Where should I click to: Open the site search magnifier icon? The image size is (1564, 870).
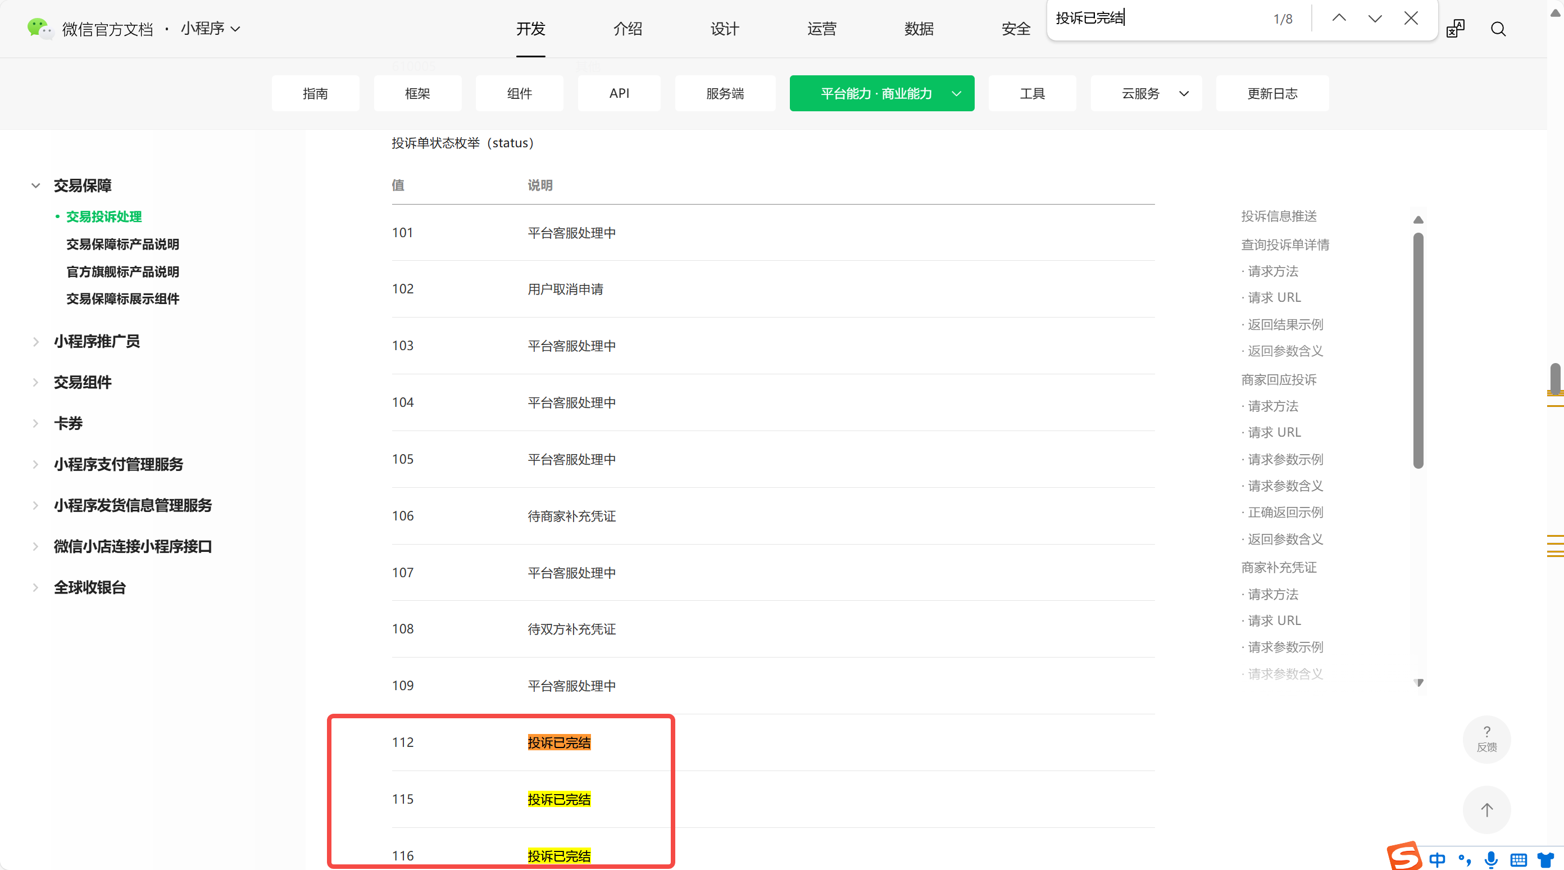point(1498,29)
